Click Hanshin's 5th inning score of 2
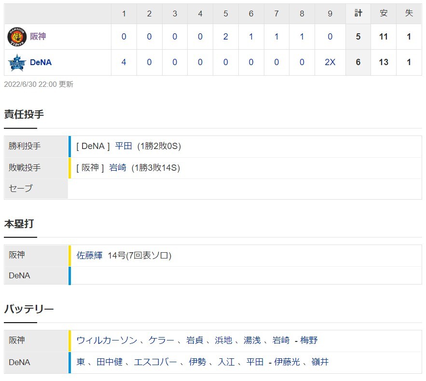Screen dimensions: 426x381 [x=225, y=37]
